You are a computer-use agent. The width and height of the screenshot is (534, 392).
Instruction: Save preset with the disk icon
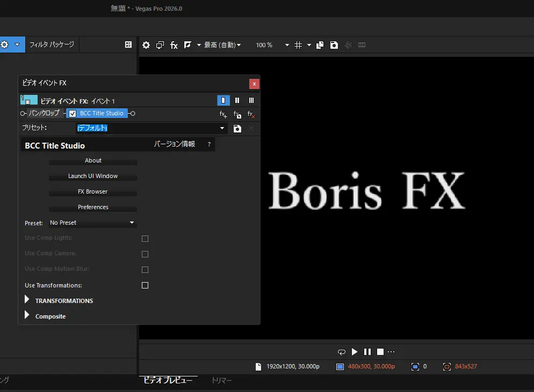(237, 129)
